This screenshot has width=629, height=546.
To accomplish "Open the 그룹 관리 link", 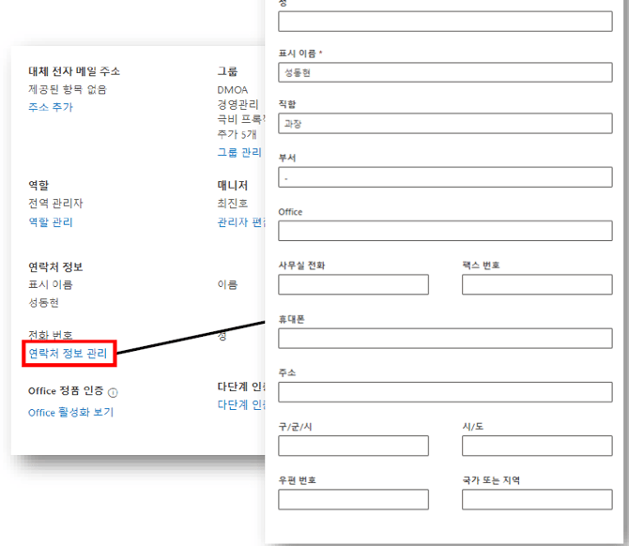I will coord(239,152).
